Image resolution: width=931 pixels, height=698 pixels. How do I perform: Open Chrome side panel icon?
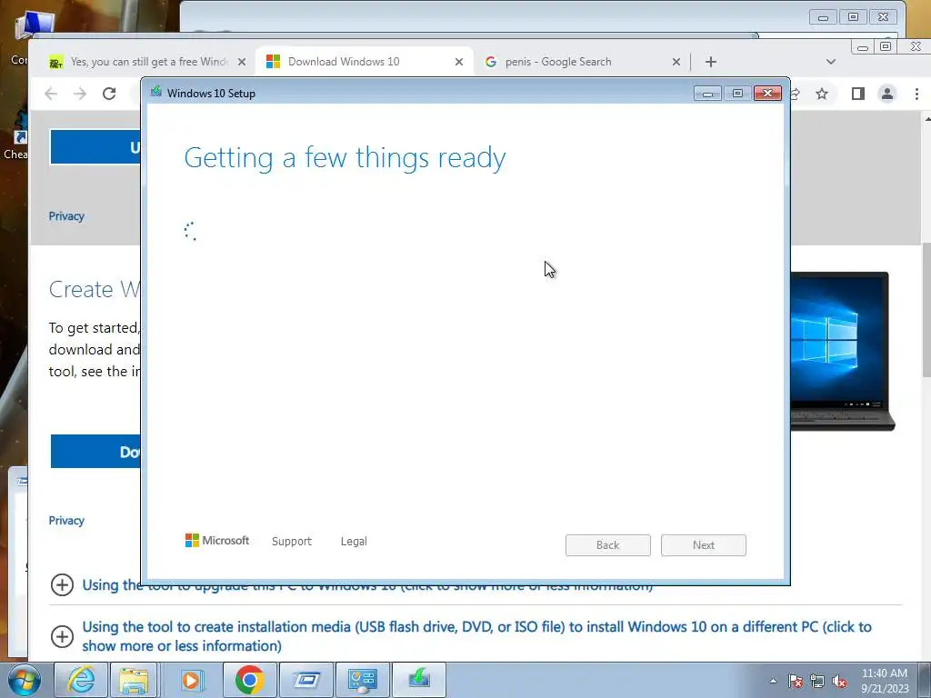pyautogui.click(x=858, y=94)
